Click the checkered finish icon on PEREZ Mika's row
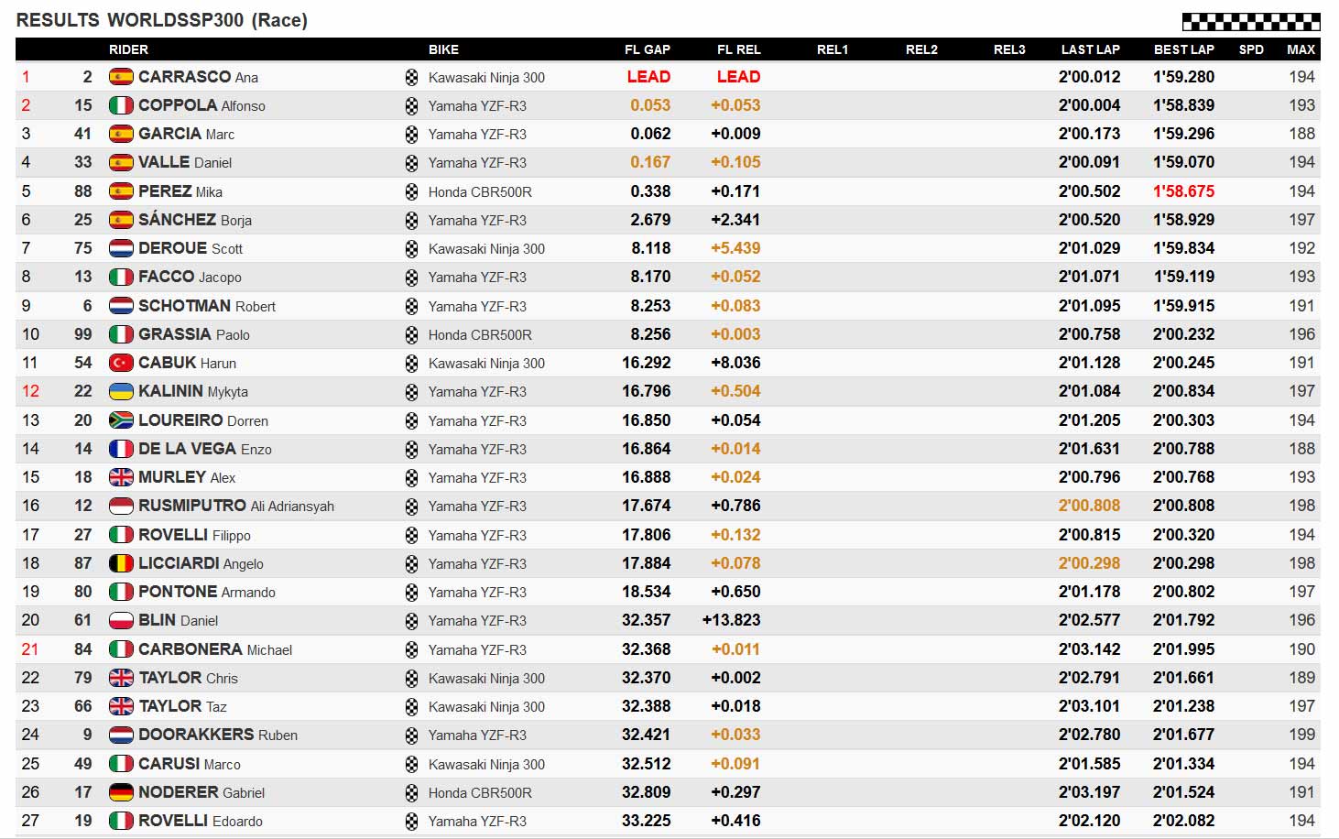1339x839 pixels. click(x=411, y=192)
